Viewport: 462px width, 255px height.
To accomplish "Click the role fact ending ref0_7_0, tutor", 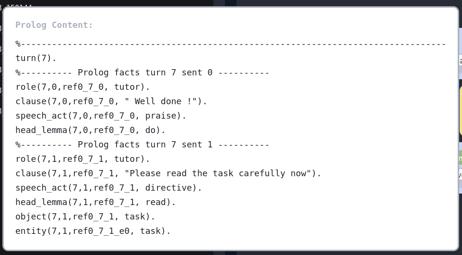I will (x=83, y=87).
